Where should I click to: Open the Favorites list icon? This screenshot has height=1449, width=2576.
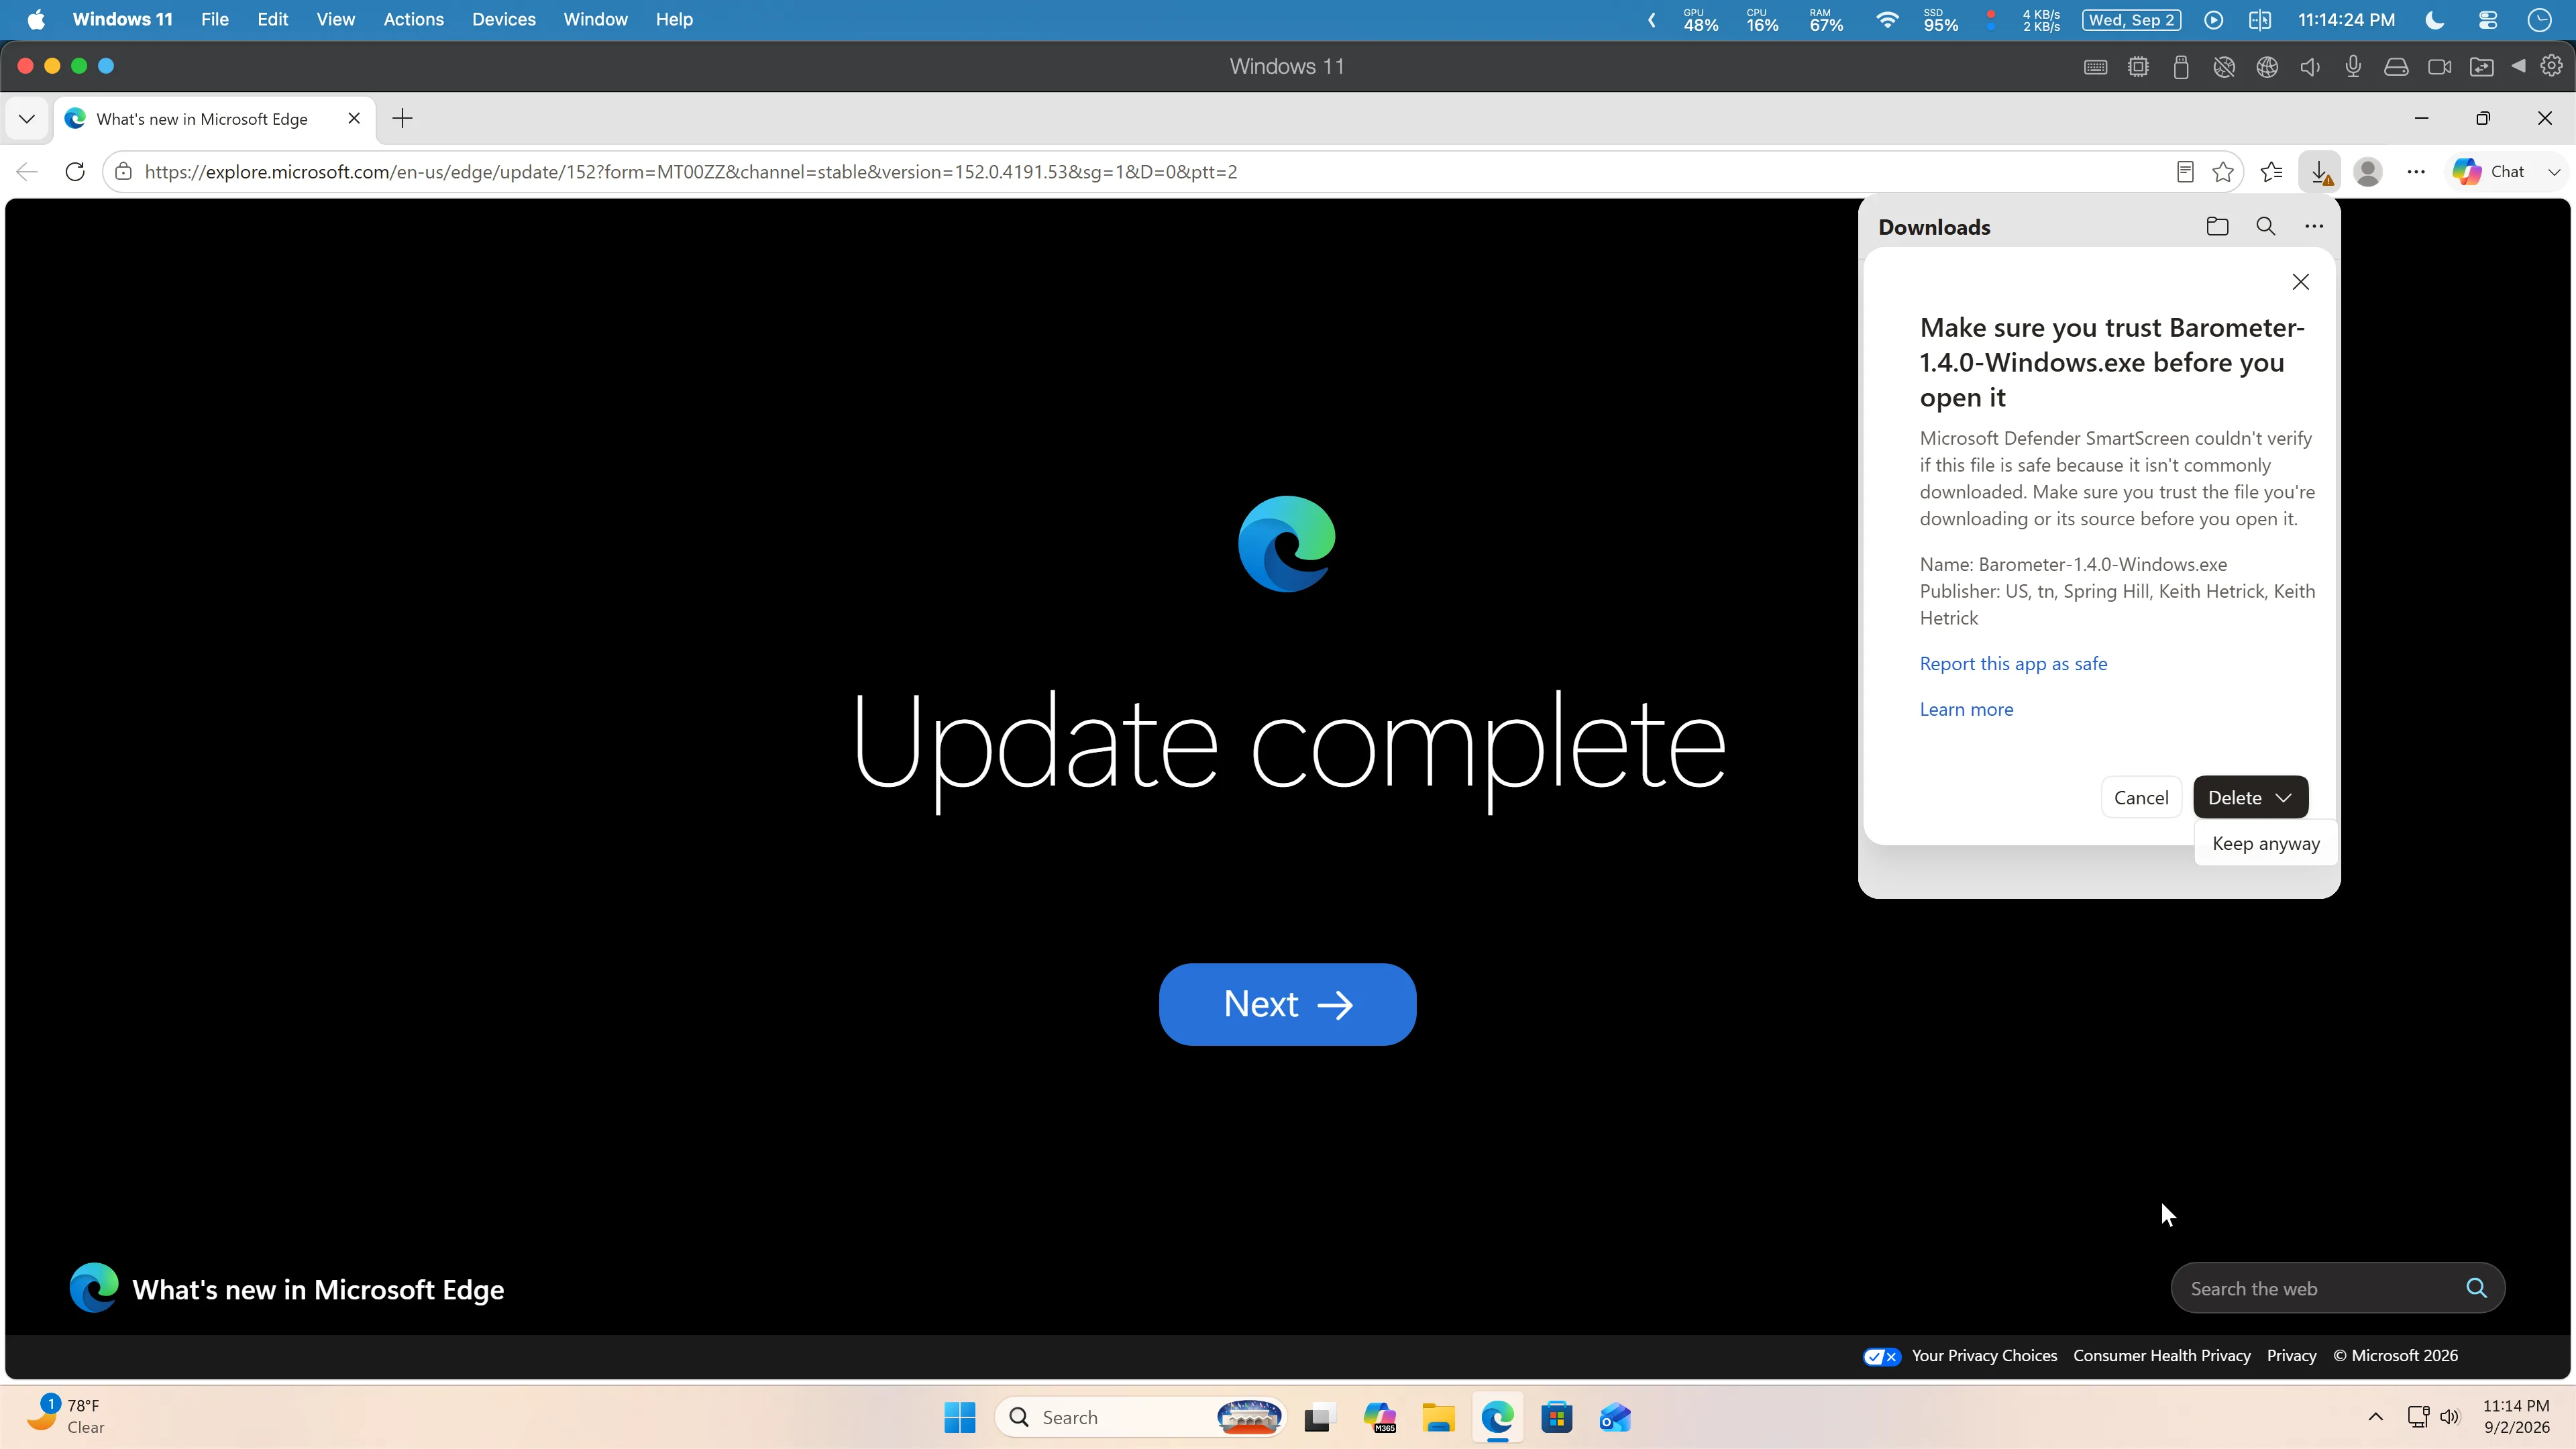coord(2272,172)
